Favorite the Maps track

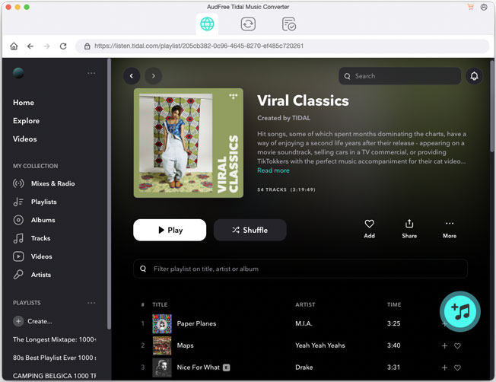point(457,346)
